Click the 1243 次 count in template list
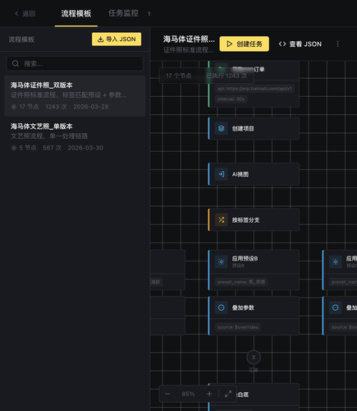Image resolution: width=357 pixels, height=411 pixels. [x=56, y=107]
